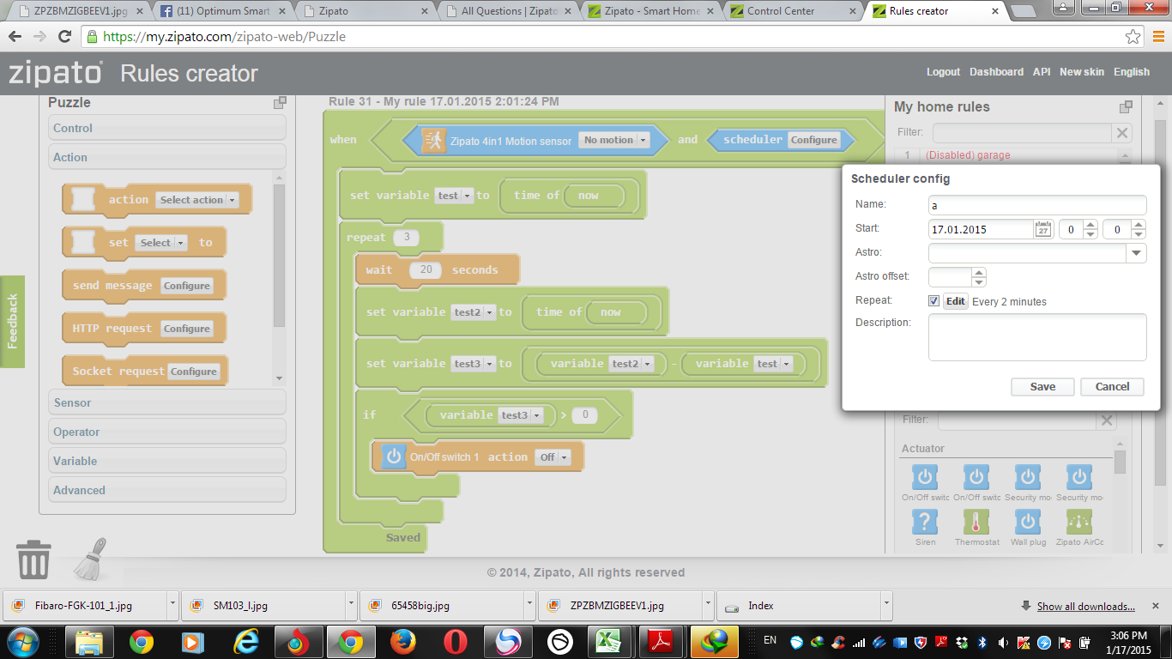Go back to the previous page

(x=15, y=37)
